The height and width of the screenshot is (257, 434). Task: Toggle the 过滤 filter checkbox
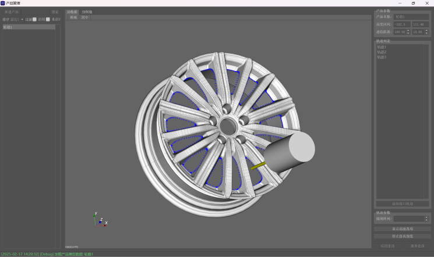34,19
